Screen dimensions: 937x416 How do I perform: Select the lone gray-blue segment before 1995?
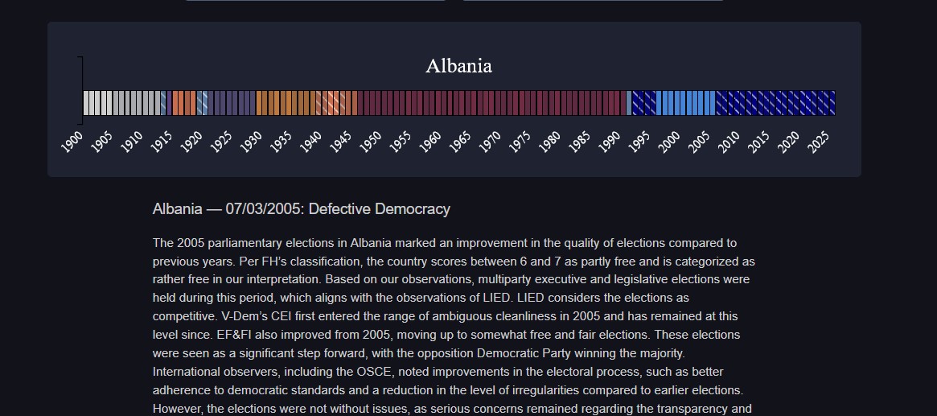629,103
